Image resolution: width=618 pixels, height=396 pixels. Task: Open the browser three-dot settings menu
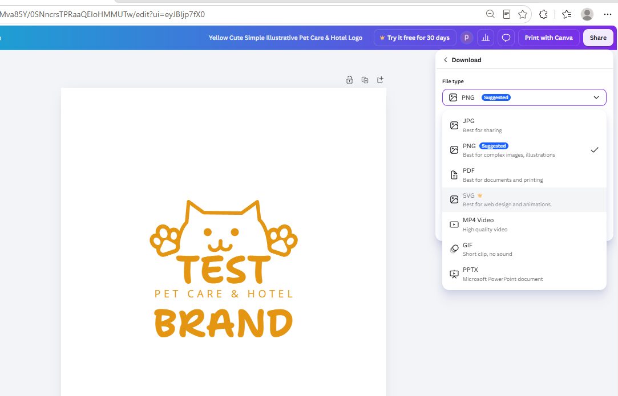tap(607, 14)
